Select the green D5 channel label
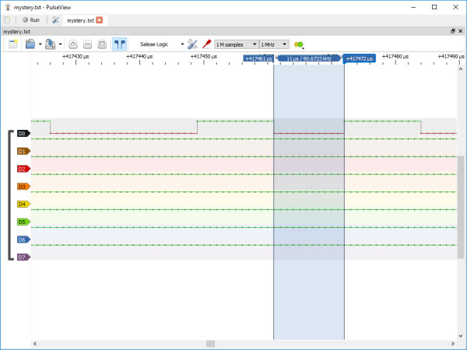Screen dimensions: 467x350 click(x=23, y=222)
